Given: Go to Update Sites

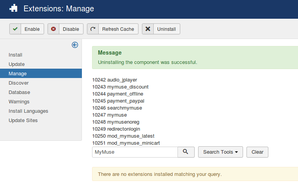Looking at the screenshot, I should pos(23,121).
